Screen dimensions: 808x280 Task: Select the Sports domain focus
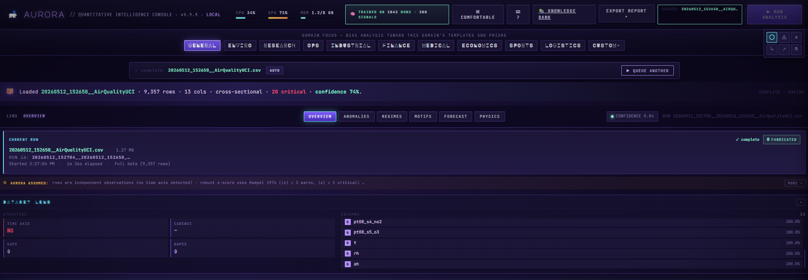coord(521,45)
